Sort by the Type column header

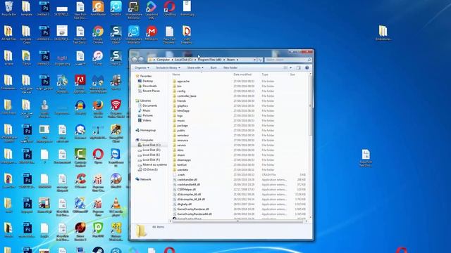[265, 74]
